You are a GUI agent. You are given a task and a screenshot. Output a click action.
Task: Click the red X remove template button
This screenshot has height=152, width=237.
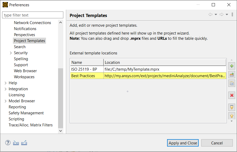(232, 95)
